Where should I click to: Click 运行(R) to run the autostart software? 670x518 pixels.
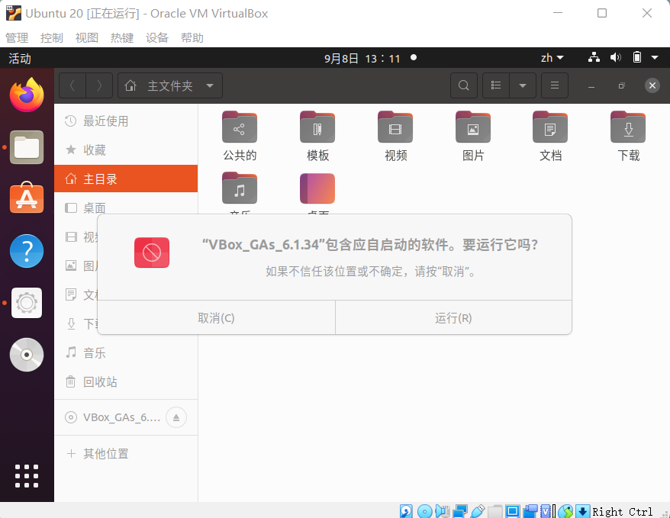(453, 318)
